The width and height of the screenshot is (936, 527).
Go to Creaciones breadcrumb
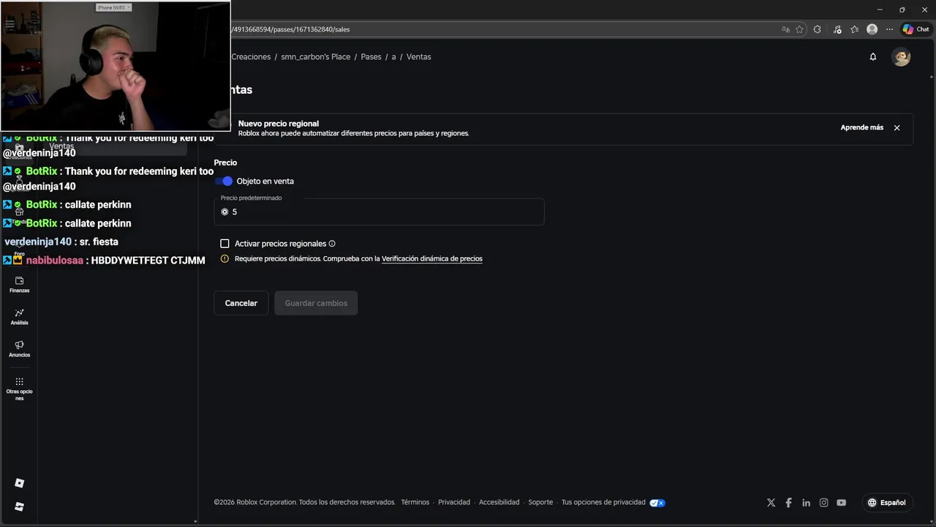point(251,56)
